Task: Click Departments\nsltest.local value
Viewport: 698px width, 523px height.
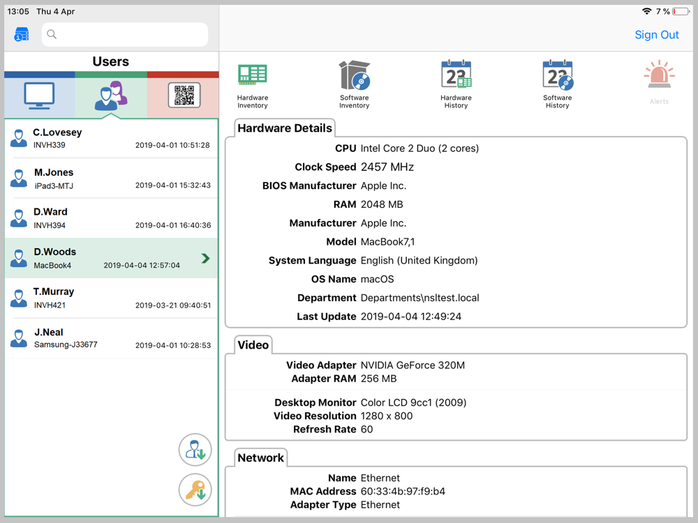Action: 419,298
